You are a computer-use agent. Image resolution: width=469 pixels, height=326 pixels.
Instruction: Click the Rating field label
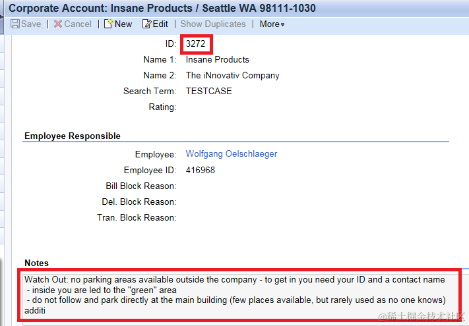pos(162,107)
